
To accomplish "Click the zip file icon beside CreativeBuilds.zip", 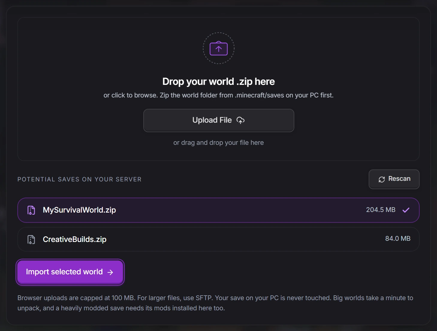I will coord(31,240).
